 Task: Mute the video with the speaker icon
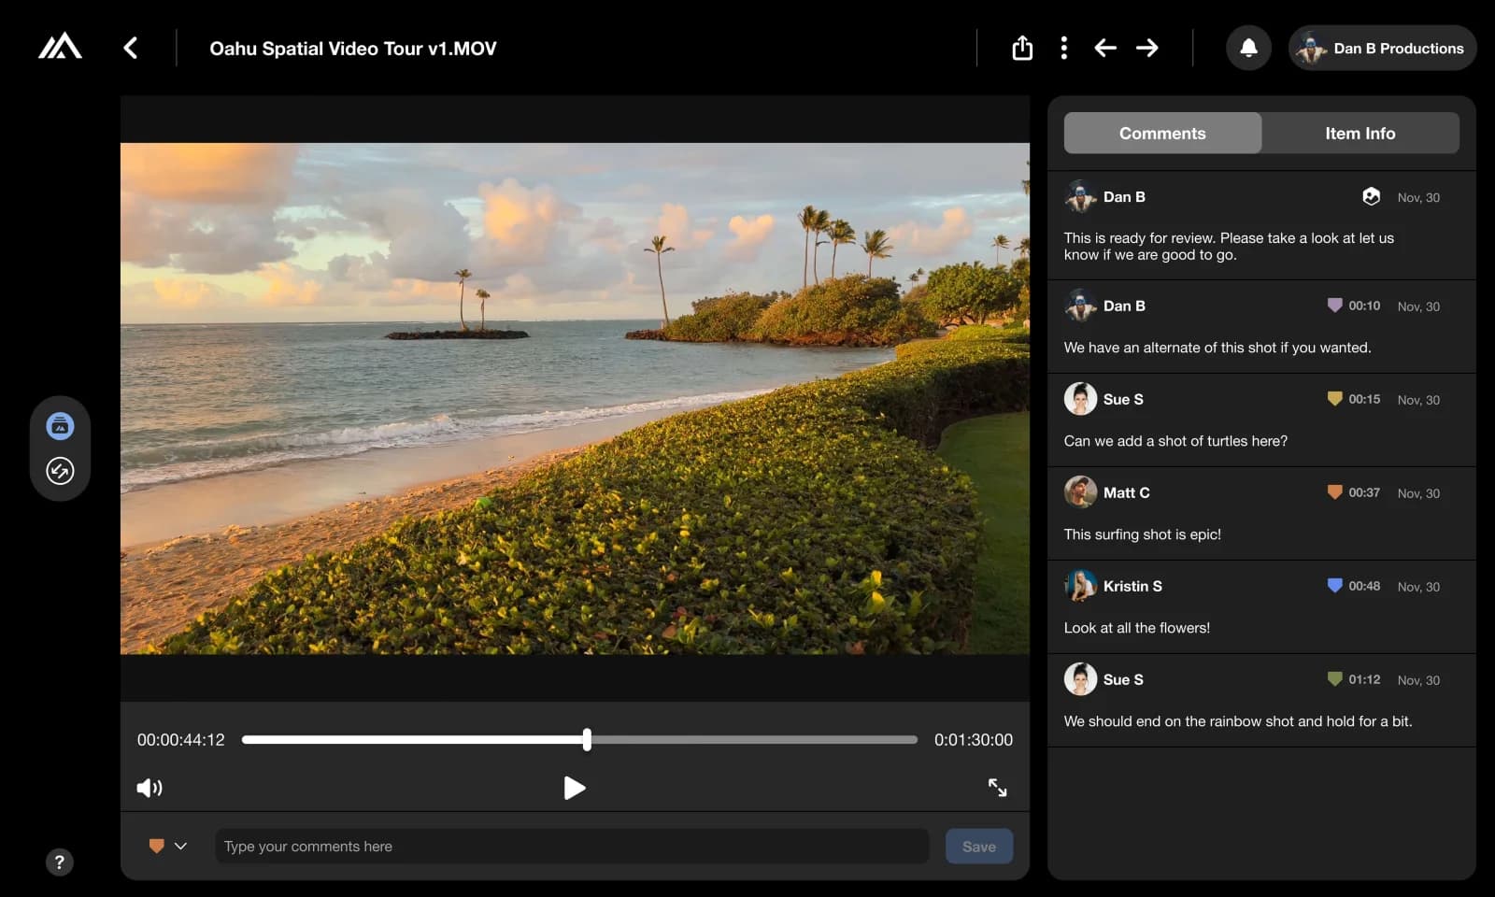pos(149,788)
